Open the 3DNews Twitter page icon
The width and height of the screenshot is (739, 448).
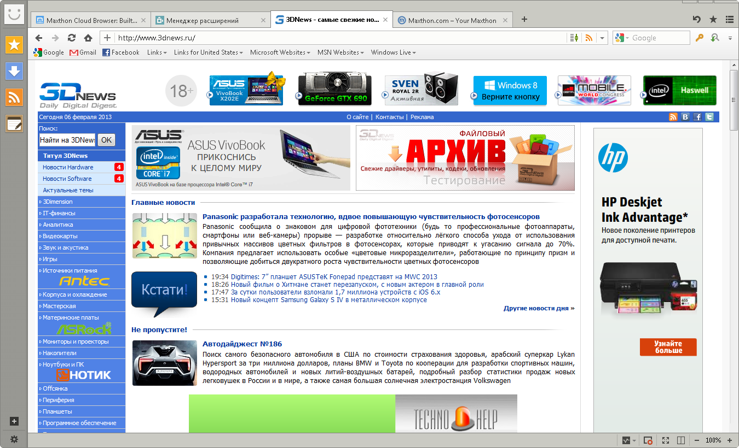point(709,117)
